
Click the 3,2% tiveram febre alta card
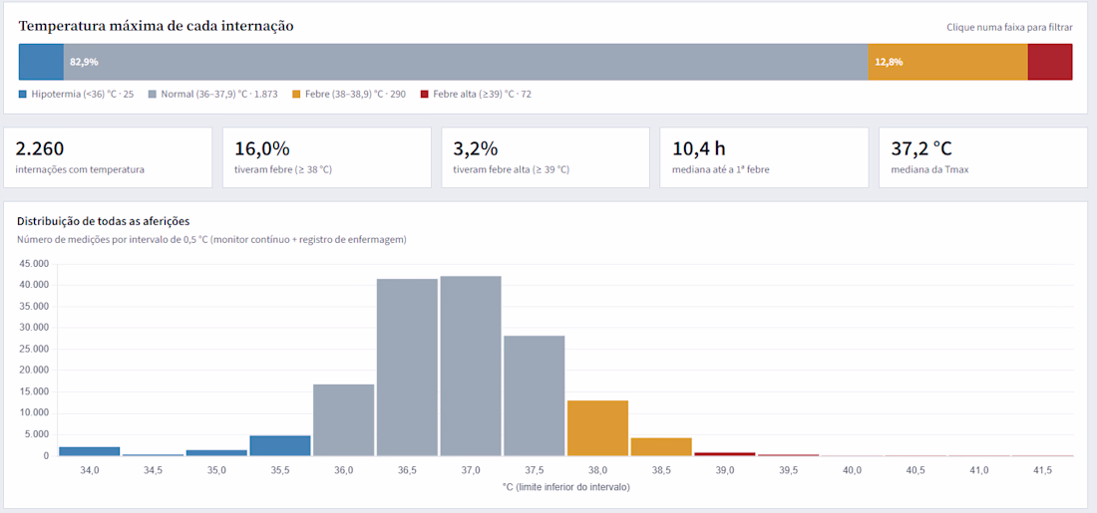click(546, 157)
